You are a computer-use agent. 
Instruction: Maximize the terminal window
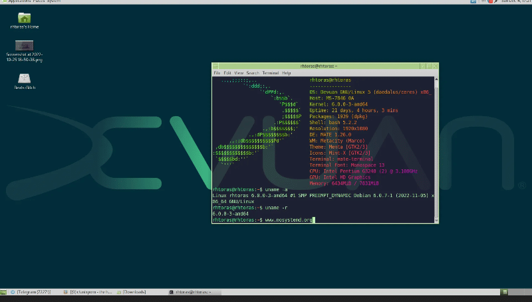[x=429, y=66]
